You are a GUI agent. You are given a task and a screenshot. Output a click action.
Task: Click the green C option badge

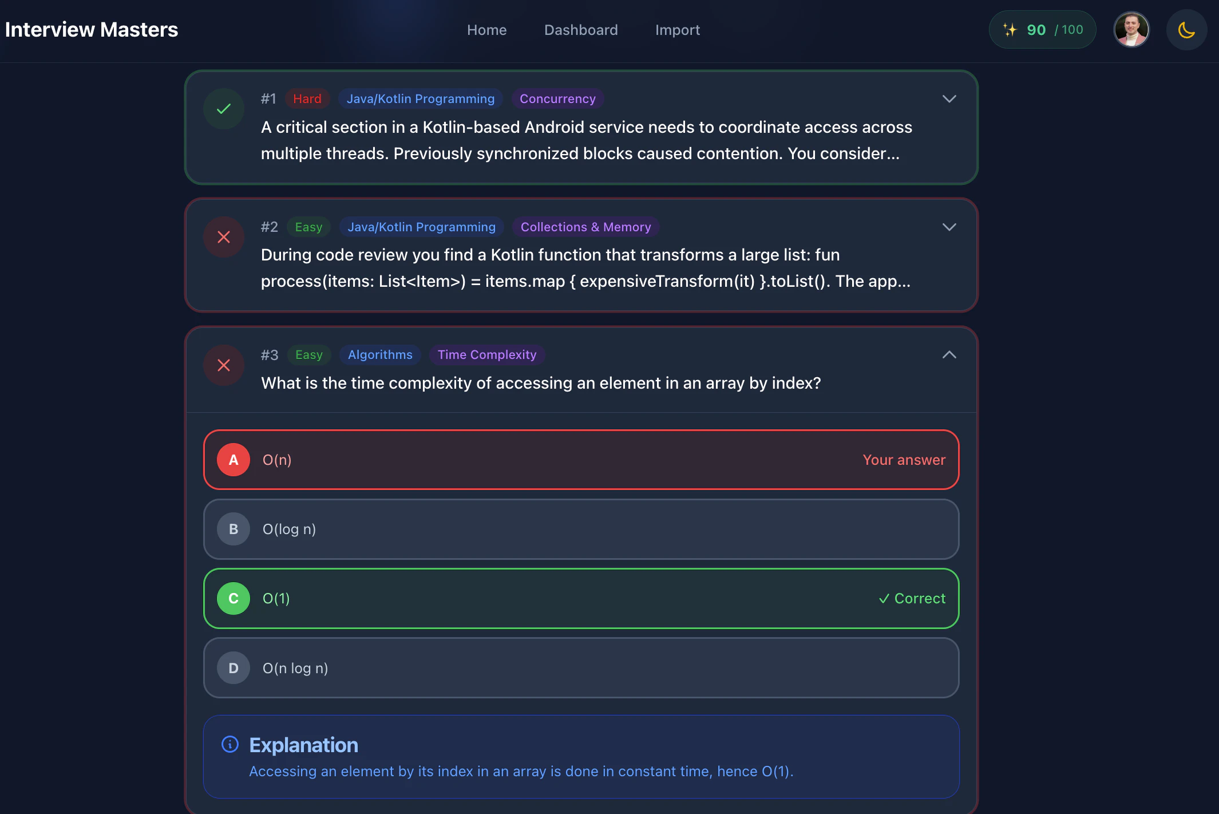233,598
